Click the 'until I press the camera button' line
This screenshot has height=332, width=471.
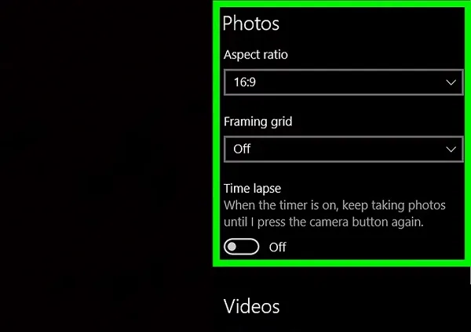(x=323, y=222)
